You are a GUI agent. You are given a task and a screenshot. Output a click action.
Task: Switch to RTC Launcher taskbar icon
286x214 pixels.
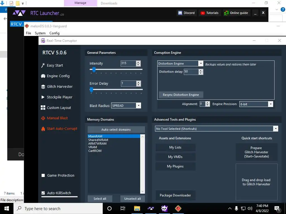tap(151, 208)
